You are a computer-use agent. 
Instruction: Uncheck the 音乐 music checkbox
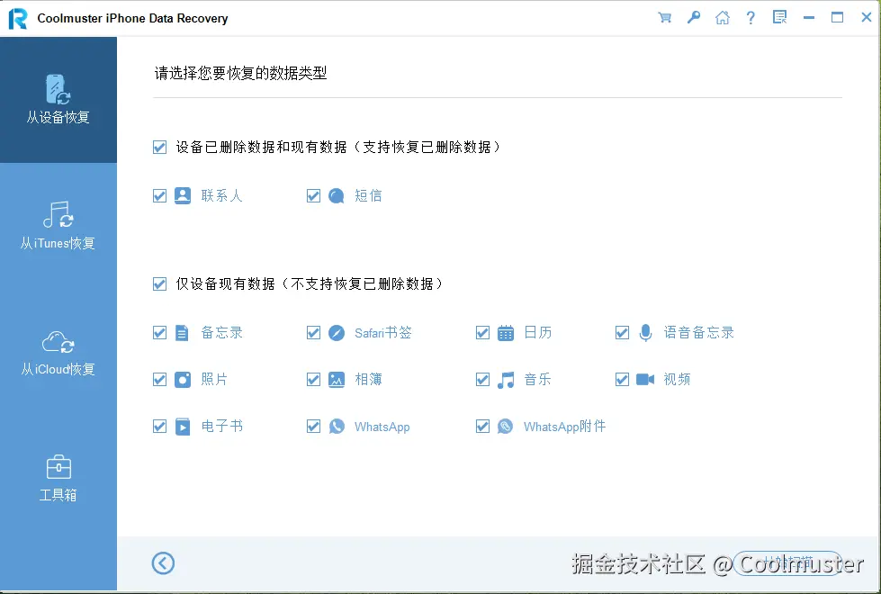pyautogui.click(x=482, y=379)
